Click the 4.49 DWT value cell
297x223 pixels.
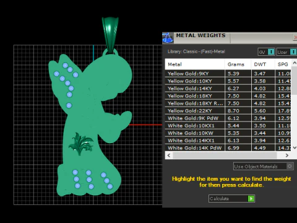coord(263,147)
